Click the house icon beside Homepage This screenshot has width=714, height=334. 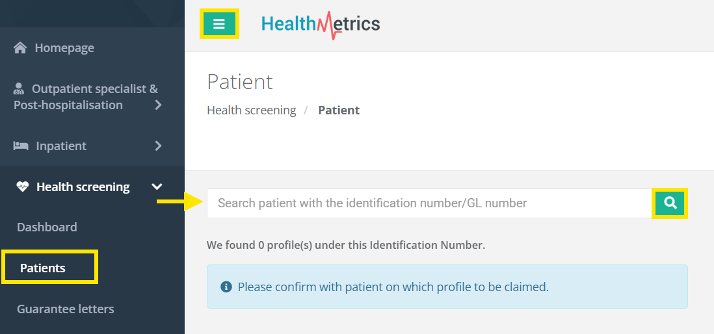tap(20, 48)
